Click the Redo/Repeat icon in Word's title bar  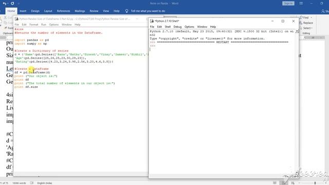[12, 4]
